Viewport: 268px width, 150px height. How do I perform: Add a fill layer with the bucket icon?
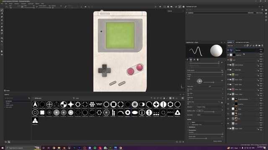[x=253, y=45]
